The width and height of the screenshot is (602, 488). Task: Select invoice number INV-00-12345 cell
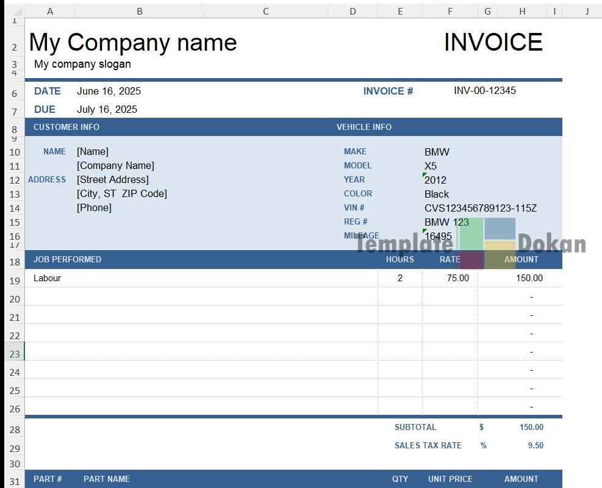[484, 90]
